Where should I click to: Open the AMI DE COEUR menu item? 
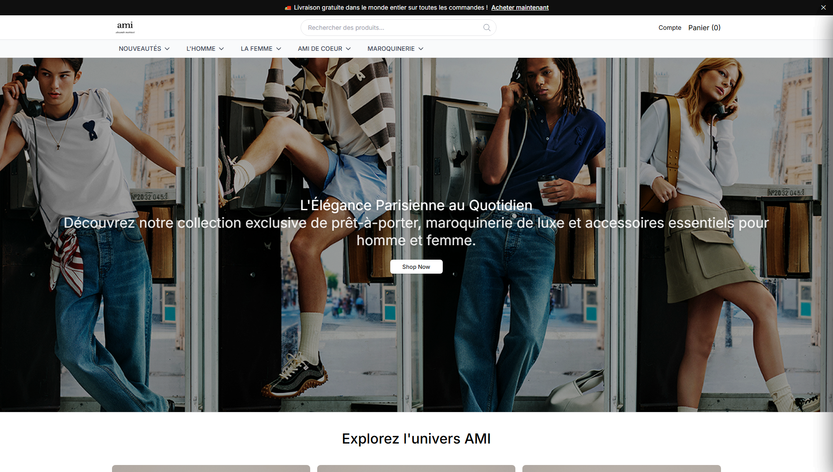tap(320, 49)
